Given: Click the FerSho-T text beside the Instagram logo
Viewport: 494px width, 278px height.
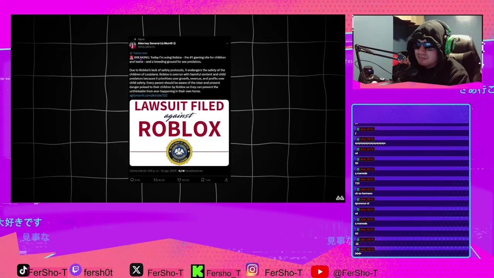Looking at the screenshot, I should click(284, 273).
